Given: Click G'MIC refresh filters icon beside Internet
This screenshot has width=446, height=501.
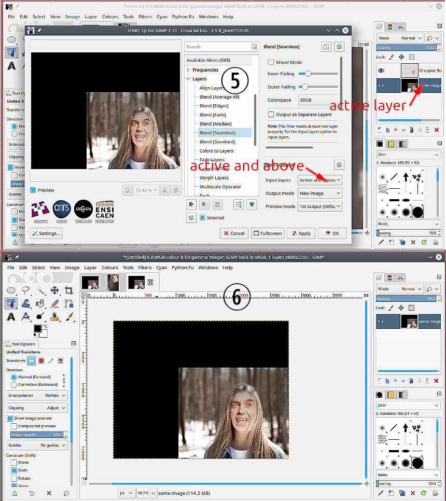Looking at the screenshot, I should coord(191,218).
